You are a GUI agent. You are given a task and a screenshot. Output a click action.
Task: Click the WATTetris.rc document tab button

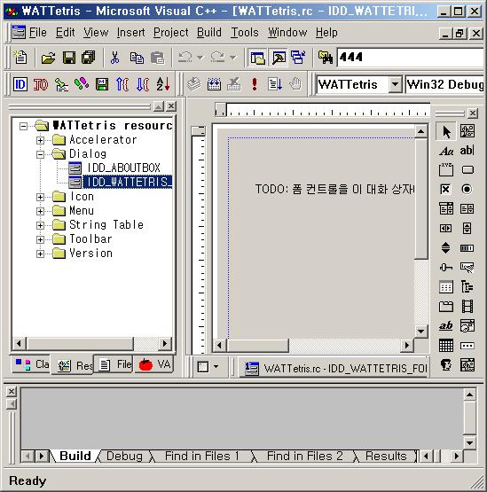click(x=334, y=368)
